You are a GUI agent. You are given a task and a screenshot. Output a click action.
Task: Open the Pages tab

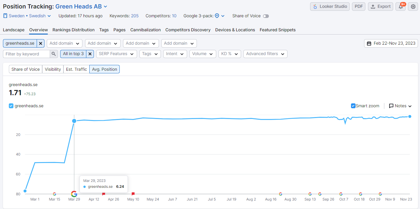coord(119,30)
